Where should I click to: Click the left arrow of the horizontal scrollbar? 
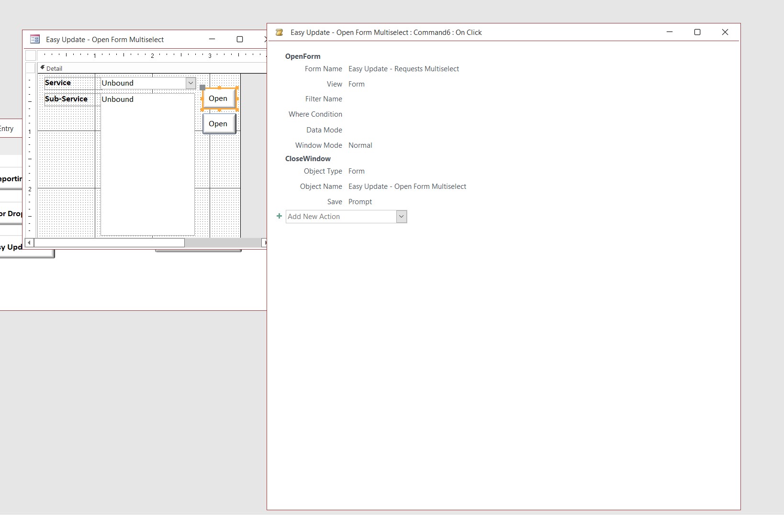click(x=29, y=242)
